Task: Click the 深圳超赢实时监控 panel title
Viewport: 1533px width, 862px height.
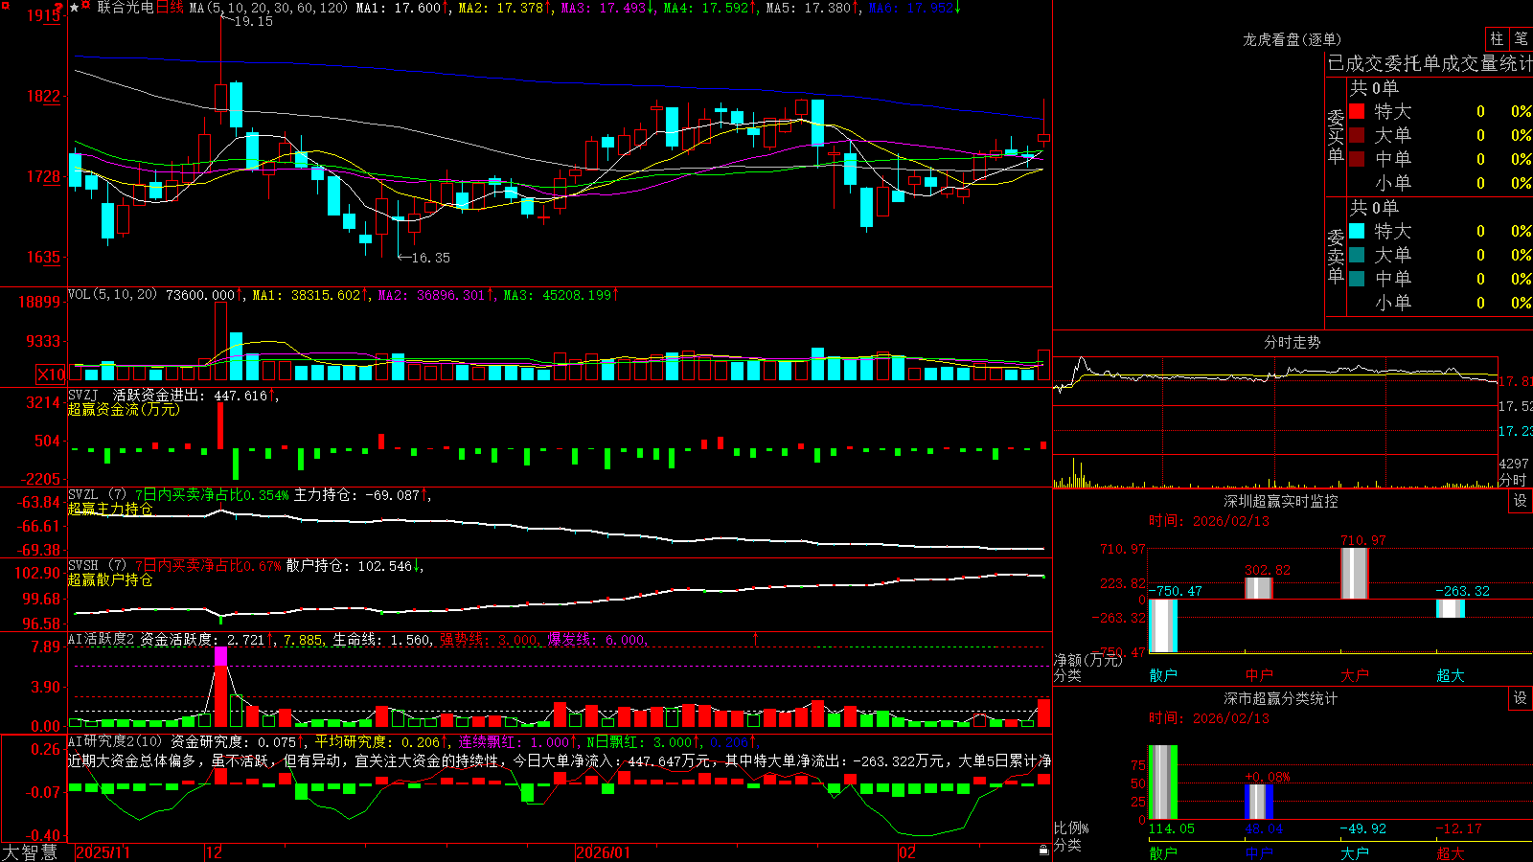Action: (1281, 501)
